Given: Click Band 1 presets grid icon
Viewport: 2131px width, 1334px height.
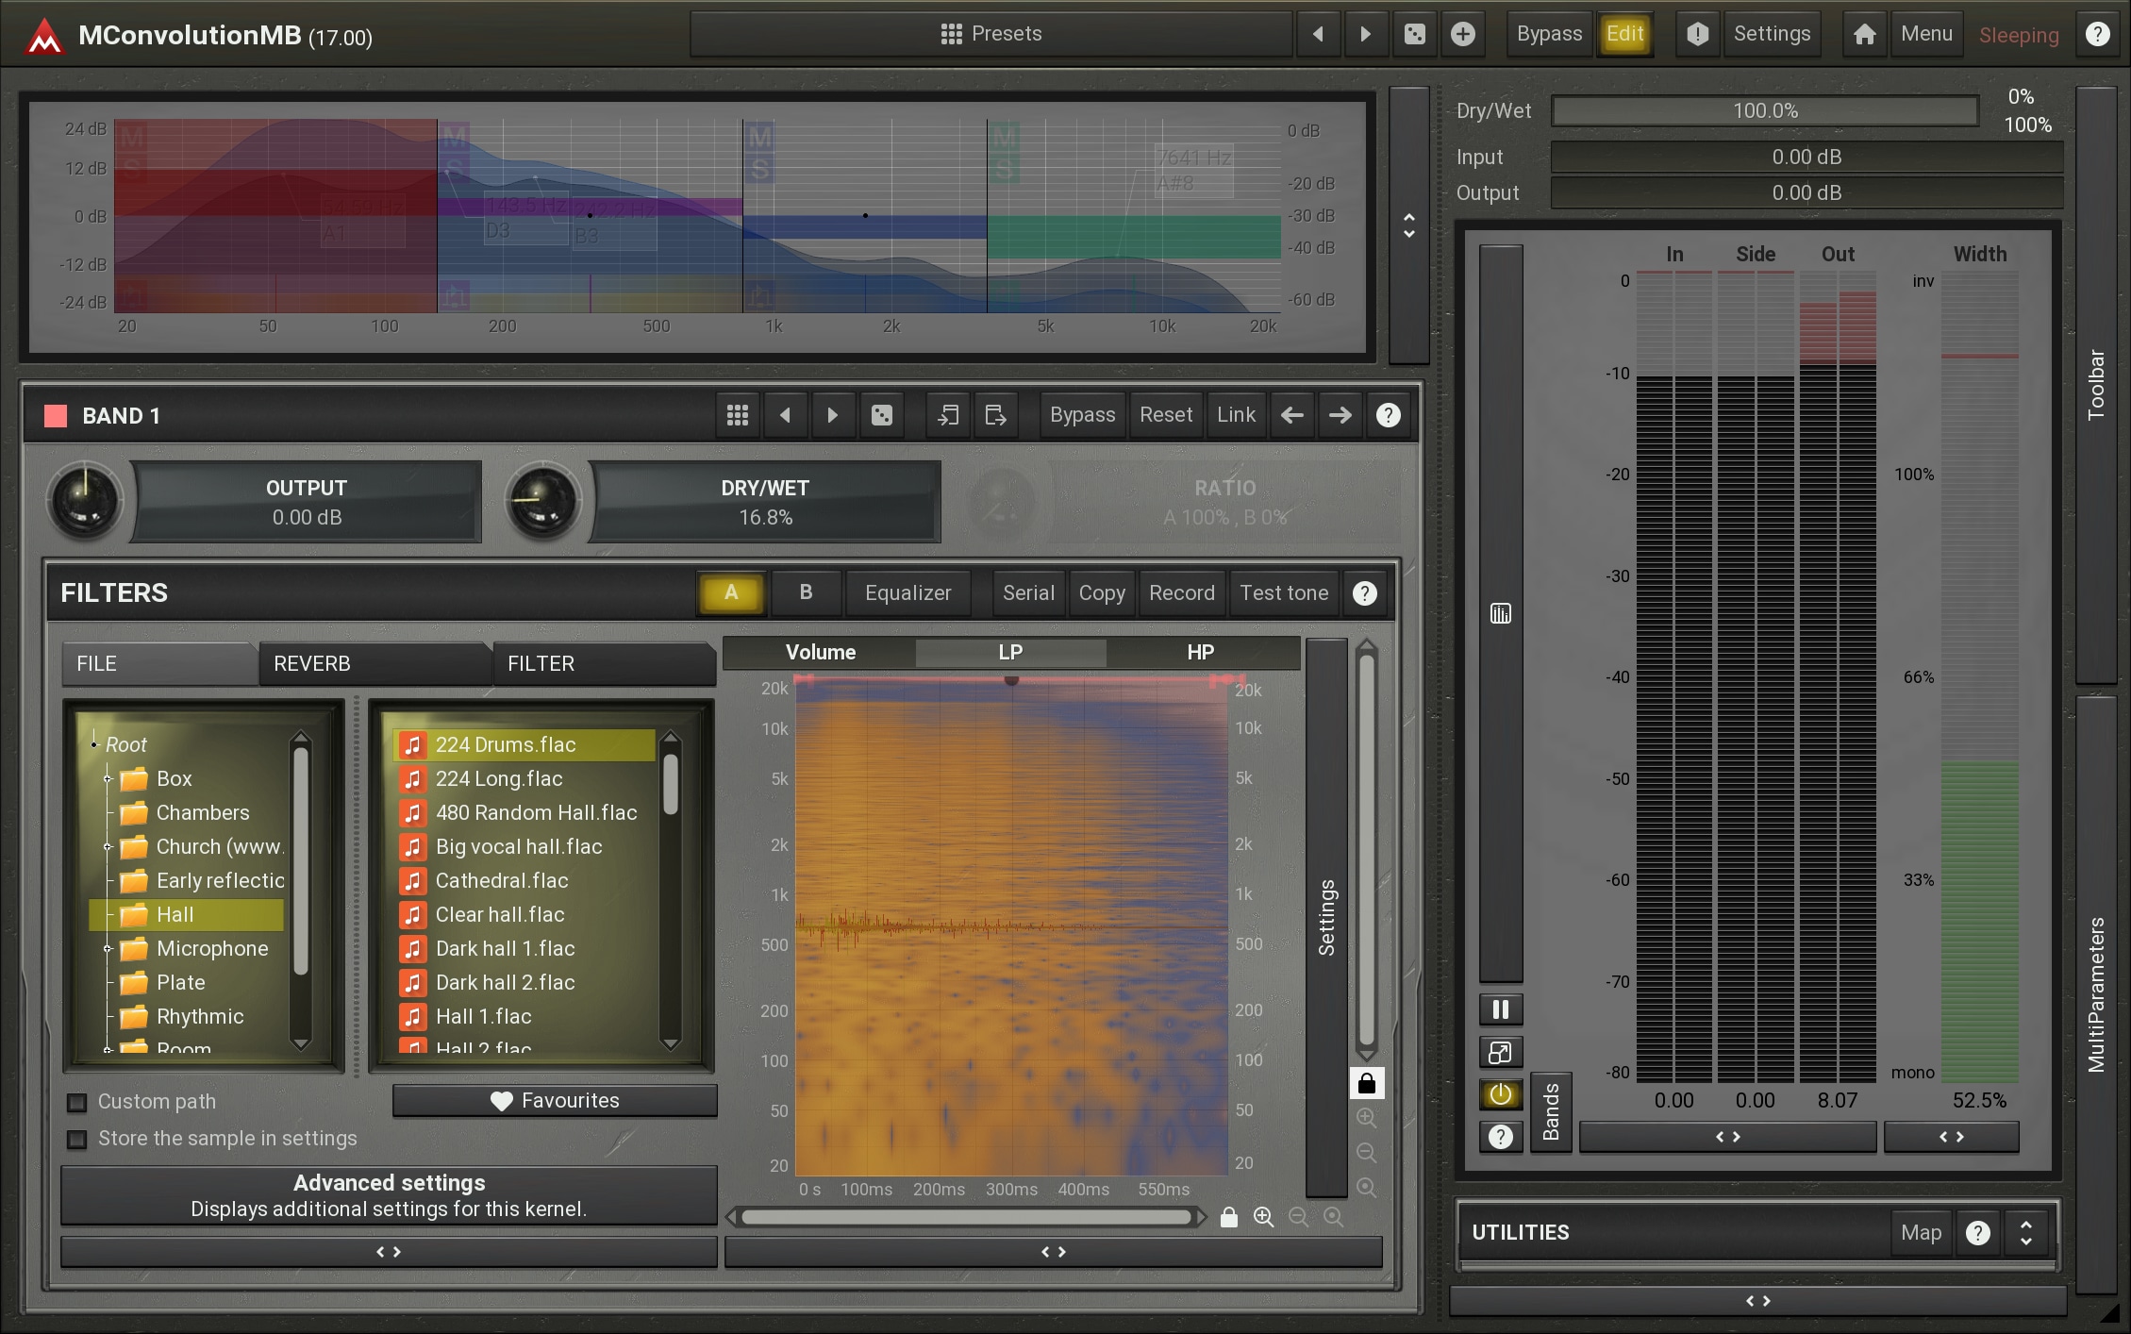Looking at the screenshot, I should tap(738, 415).
